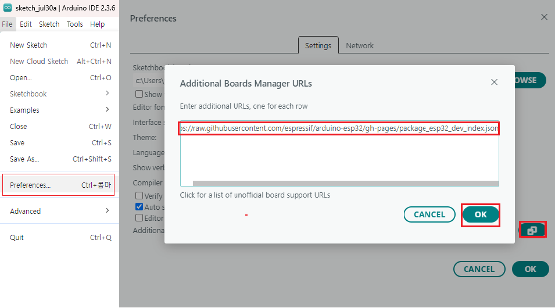555x308 pixels.
Task: Open the File menu
Action: pos(7,24)
